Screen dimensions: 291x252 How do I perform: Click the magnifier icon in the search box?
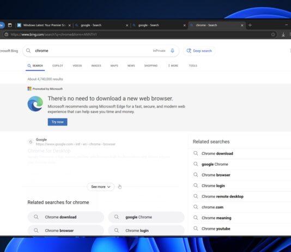point(28,51)
